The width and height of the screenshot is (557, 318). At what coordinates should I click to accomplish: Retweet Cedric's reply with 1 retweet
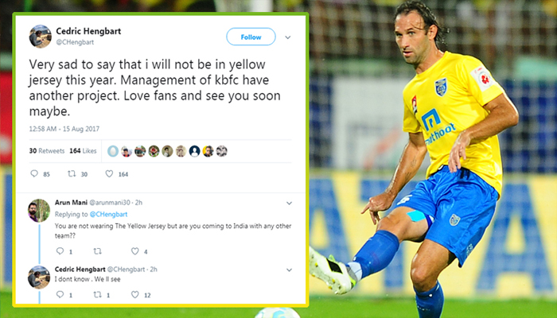(x=97, y=294)
